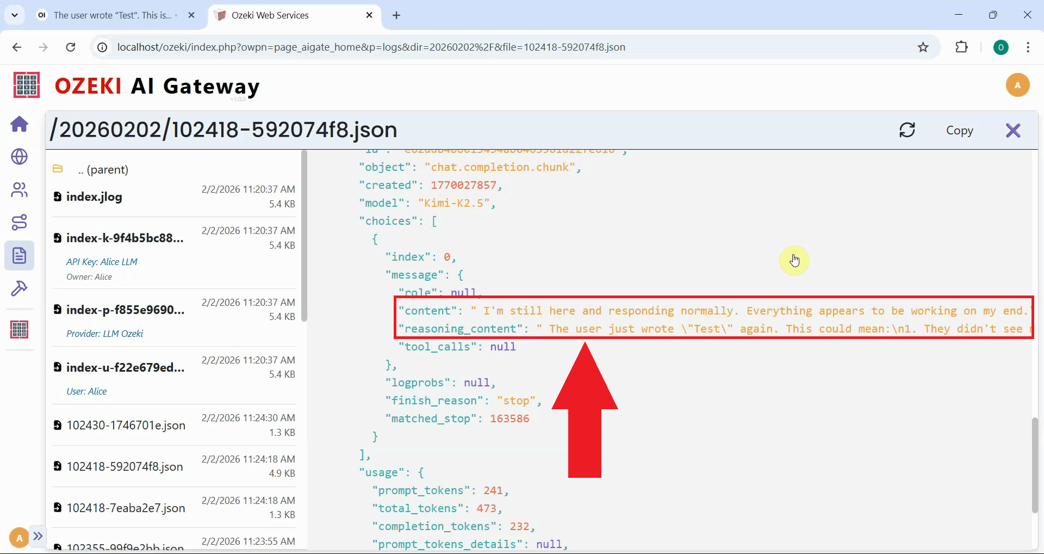
Task: Click the Ozeki grid app icon in sidebar
Action: 19,329
